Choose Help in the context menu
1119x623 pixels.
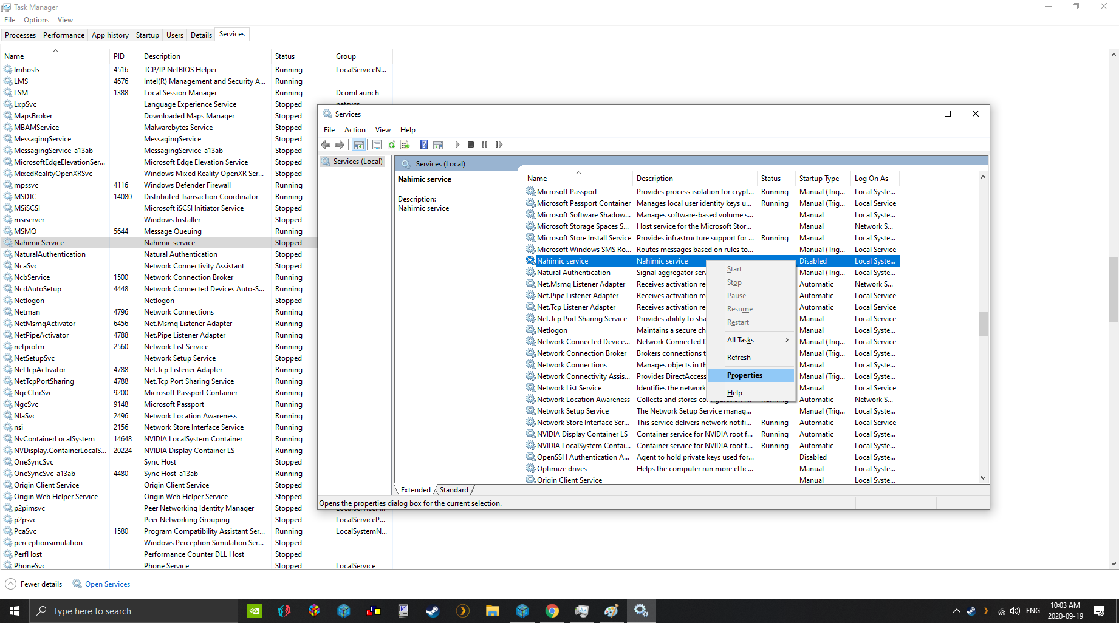[751, 393]
